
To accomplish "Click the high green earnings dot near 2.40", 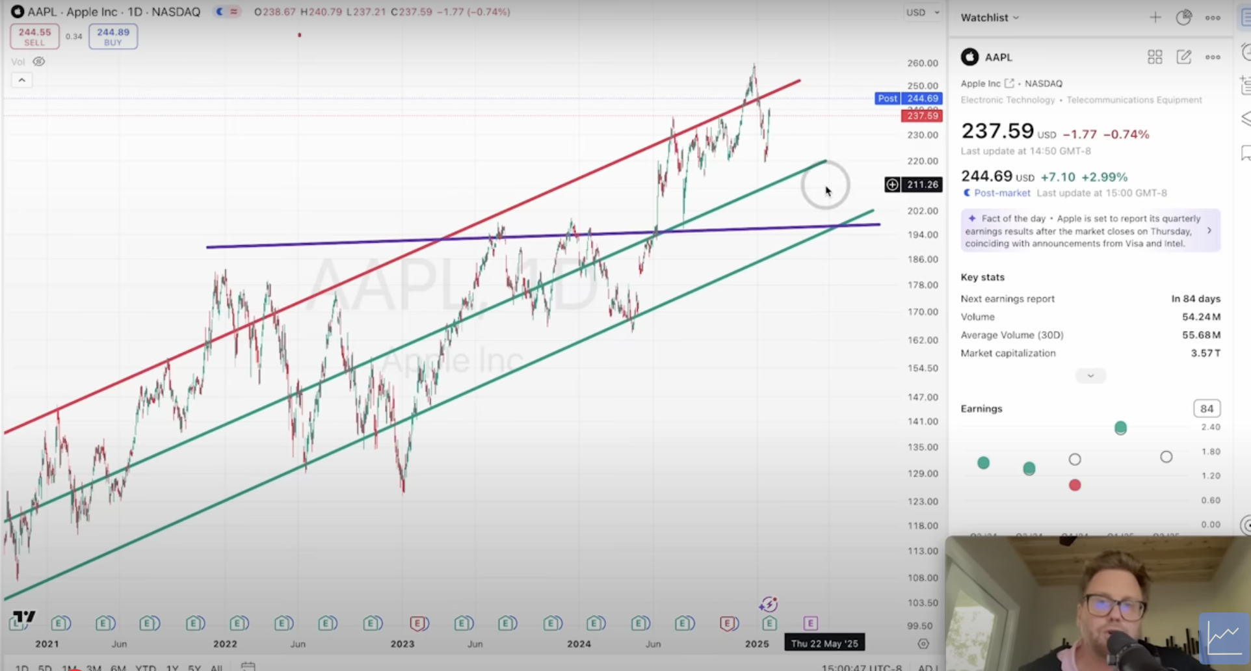I will click(x=1120, y=428).
